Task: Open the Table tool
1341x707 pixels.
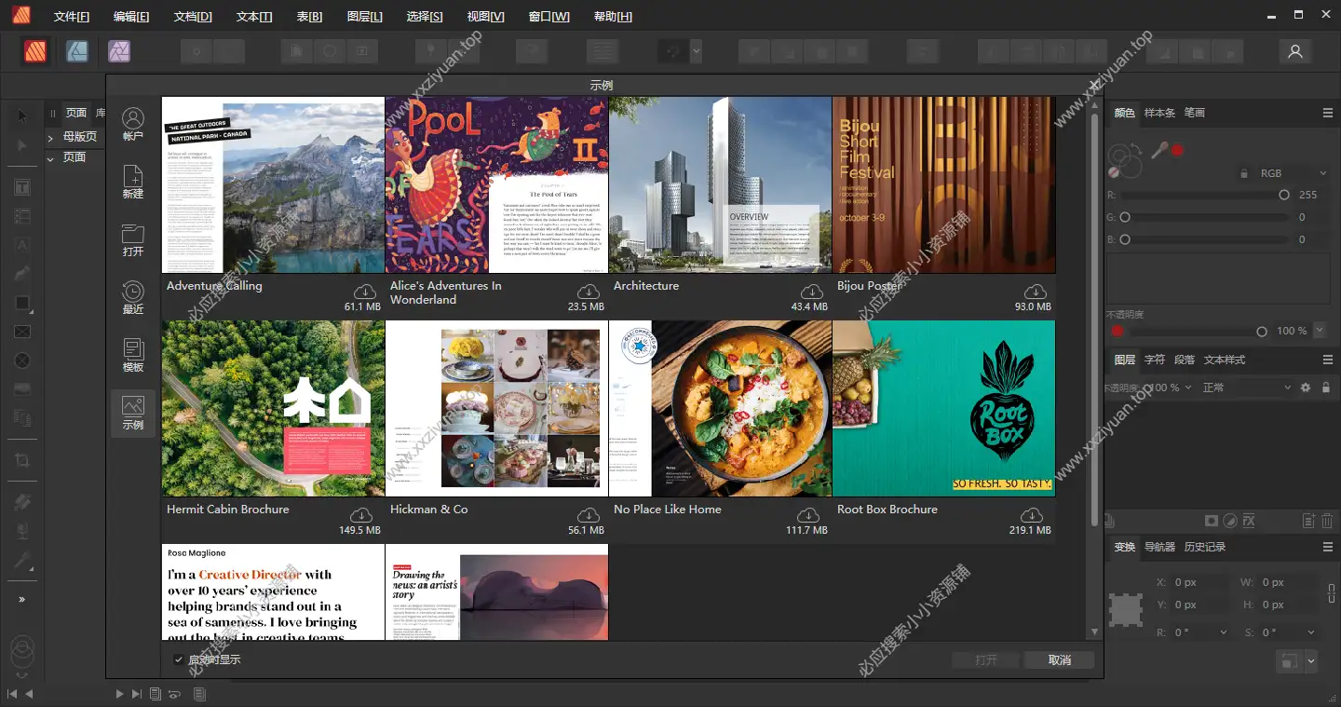Action: [21, 215]
